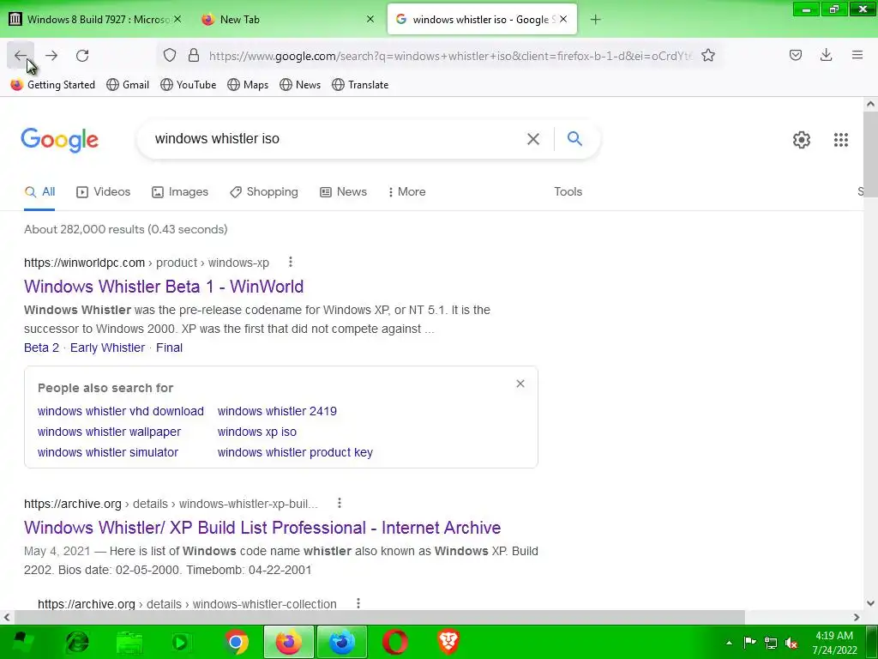This screenshot has height=659, width=878.
Task: Clear the Google search box with X
Action: pos(533,139)
